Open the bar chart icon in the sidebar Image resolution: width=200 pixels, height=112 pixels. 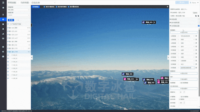(3, 34)
